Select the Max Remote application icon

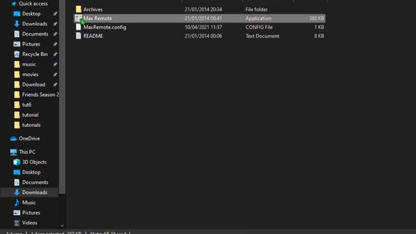[78, 18]
